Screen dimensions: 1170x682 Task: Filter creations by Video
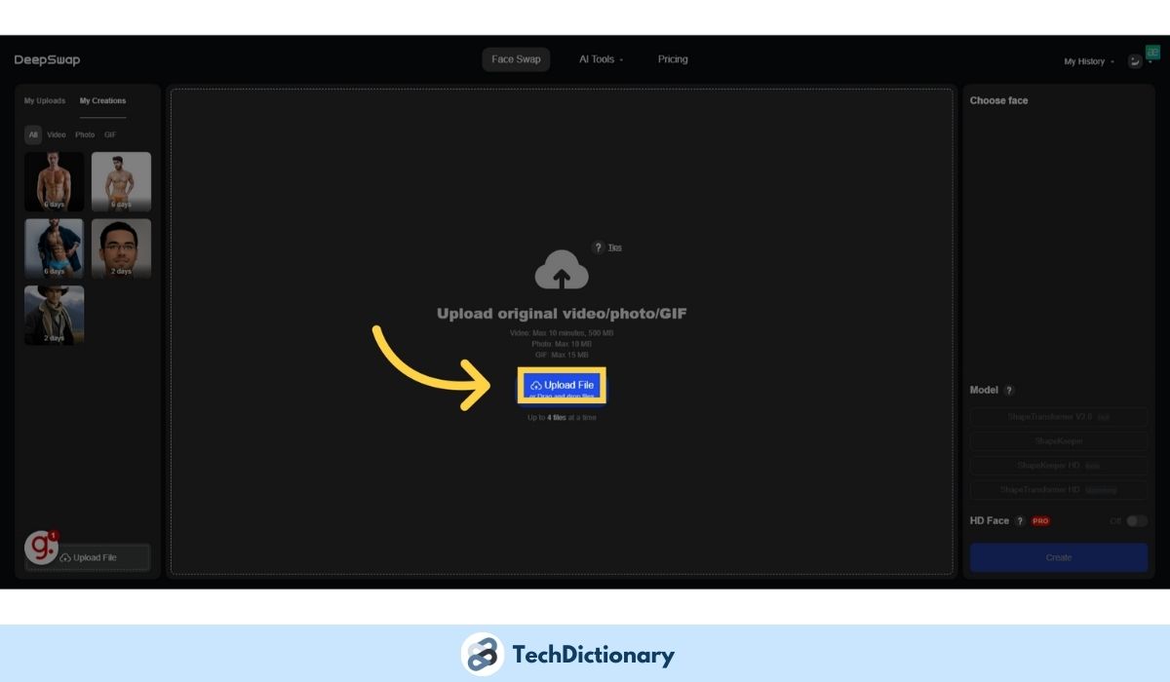(57, 134)
